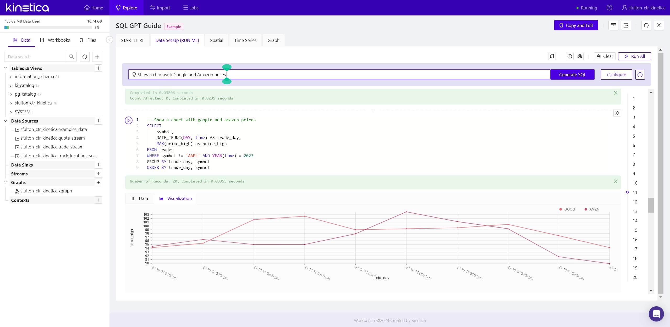Image resolution: width=670 pixels, height=327 pixels.
Task: Add a new graph with plus
Action: (98, 182)
